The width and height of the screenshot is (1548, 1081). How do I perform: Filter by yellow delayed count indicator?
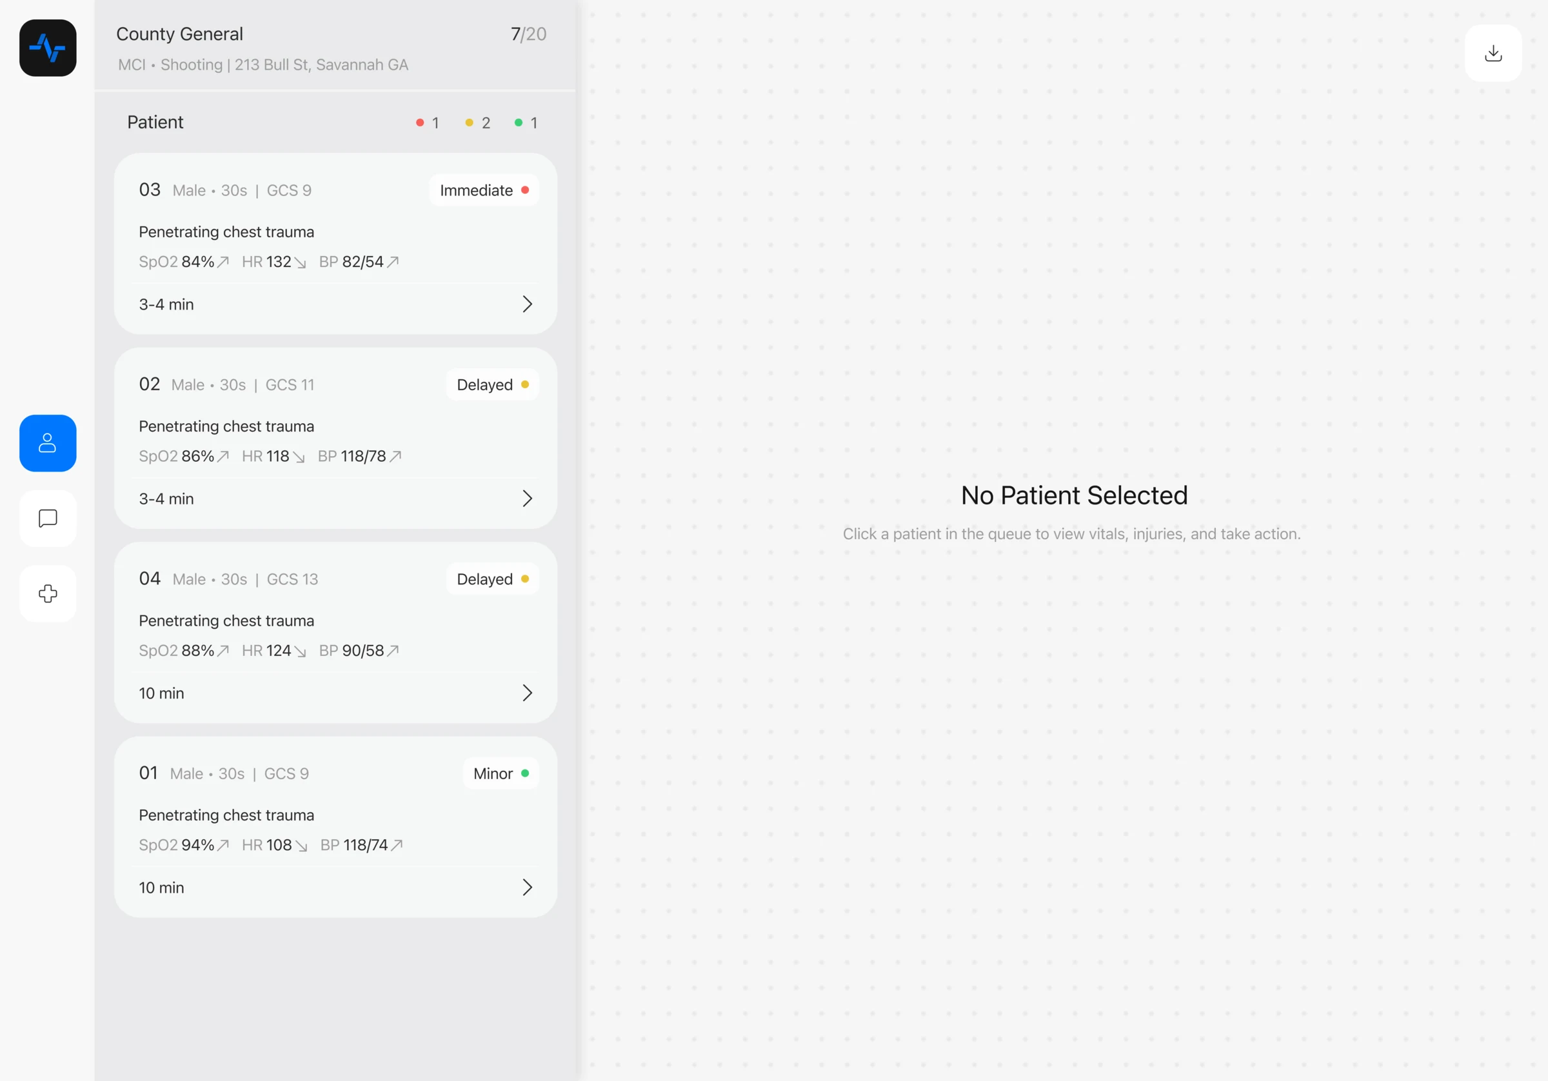click(x=477, y=123)
